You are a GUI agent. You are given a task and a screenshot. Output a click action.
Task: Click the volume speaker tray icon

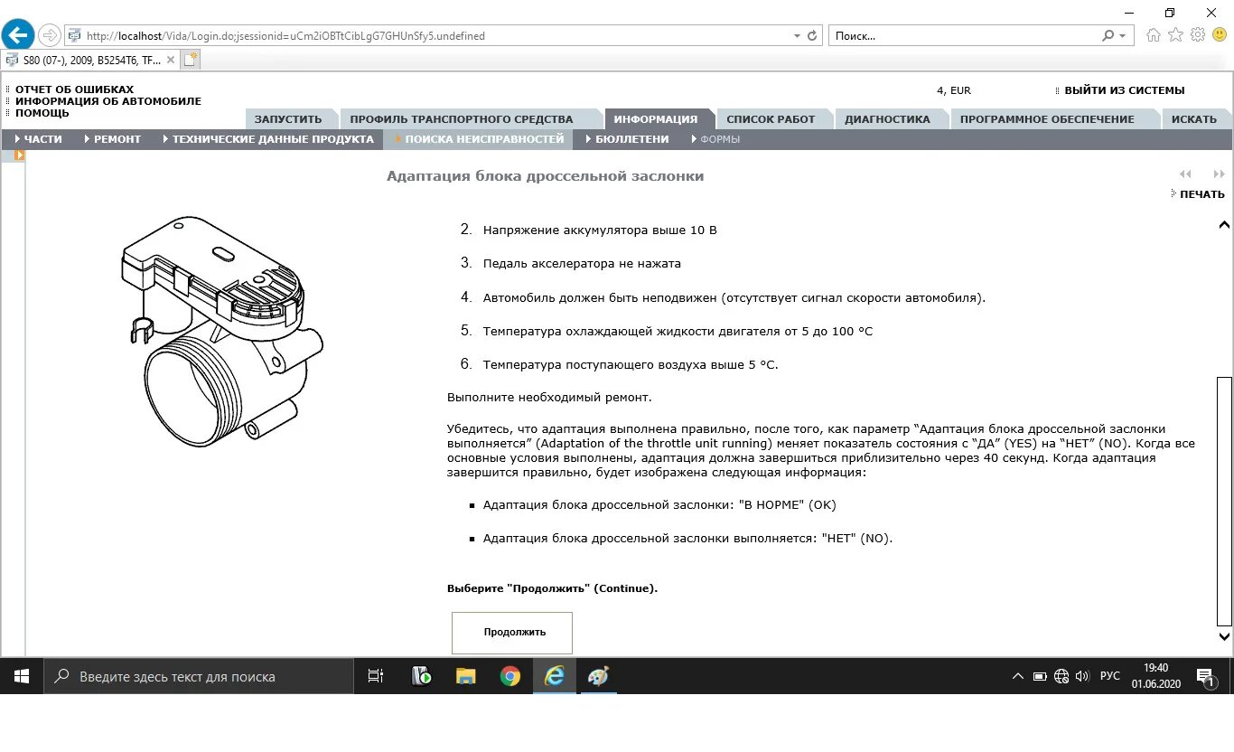pyautogui.click(x=1082, y=676)
